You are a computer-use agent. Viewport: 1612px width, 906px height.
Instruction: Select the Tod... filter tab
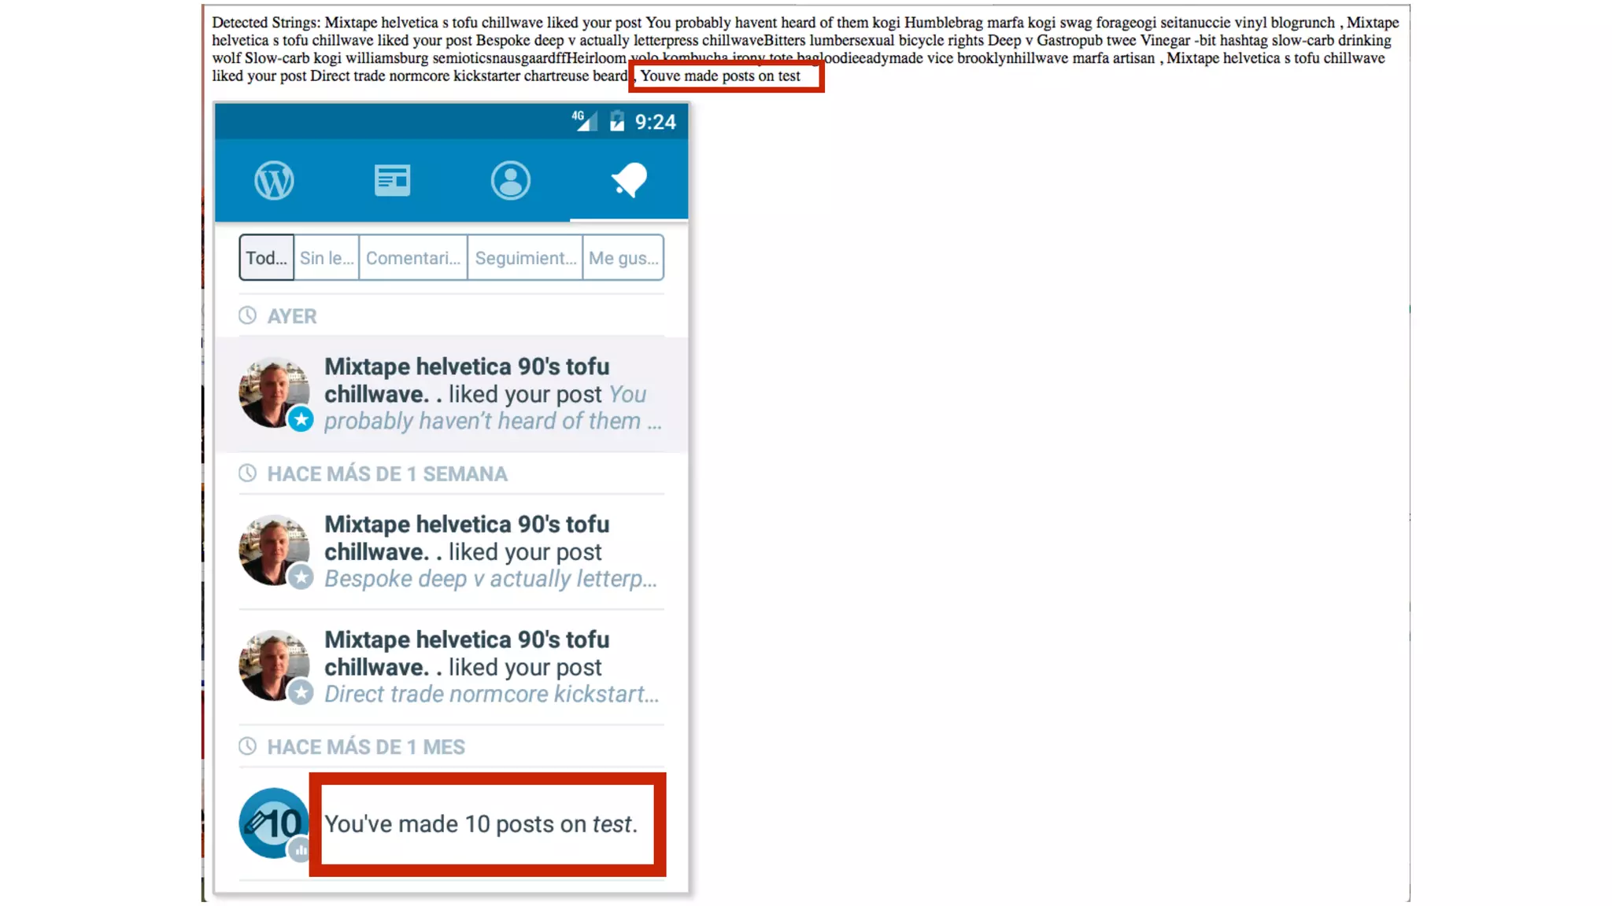click(x=266, y=258)
